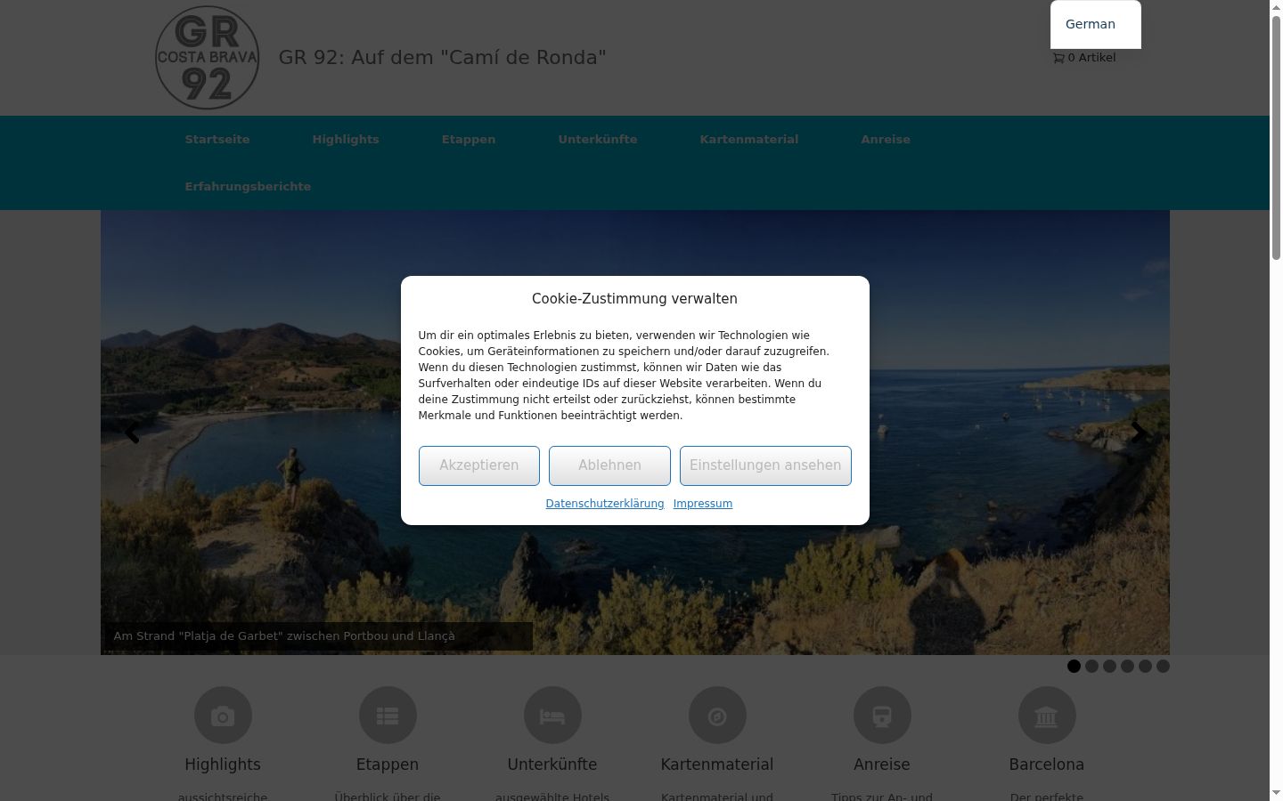Jump to the fourth slide dot
The width and height of the screenshot is (1283, 801).
pos(1127,666)
